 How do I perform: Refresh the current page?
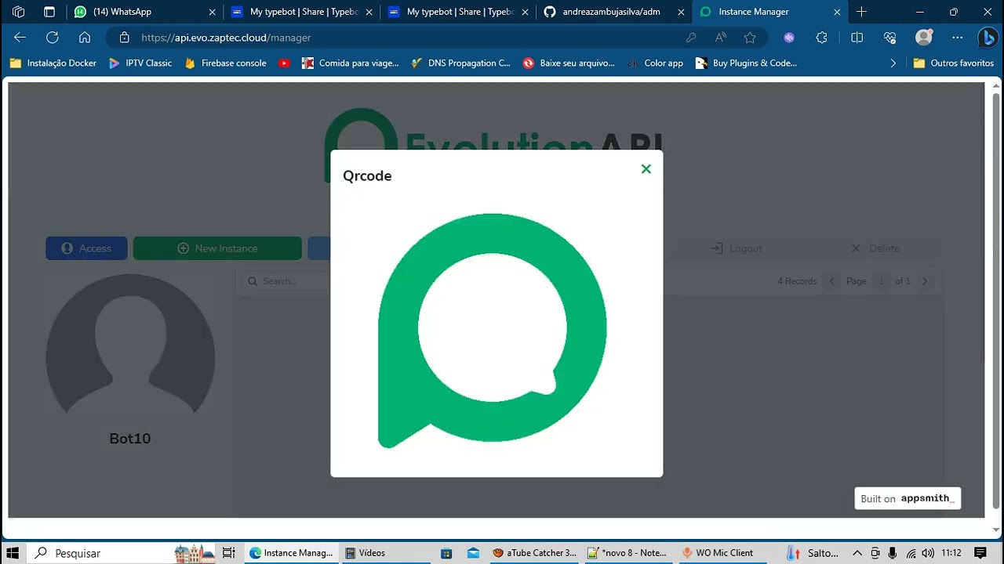53,38
